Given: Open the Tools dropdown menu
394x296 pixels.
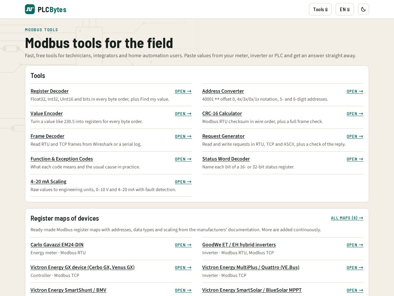Looking at the screenshot, I should pos(320,9).
